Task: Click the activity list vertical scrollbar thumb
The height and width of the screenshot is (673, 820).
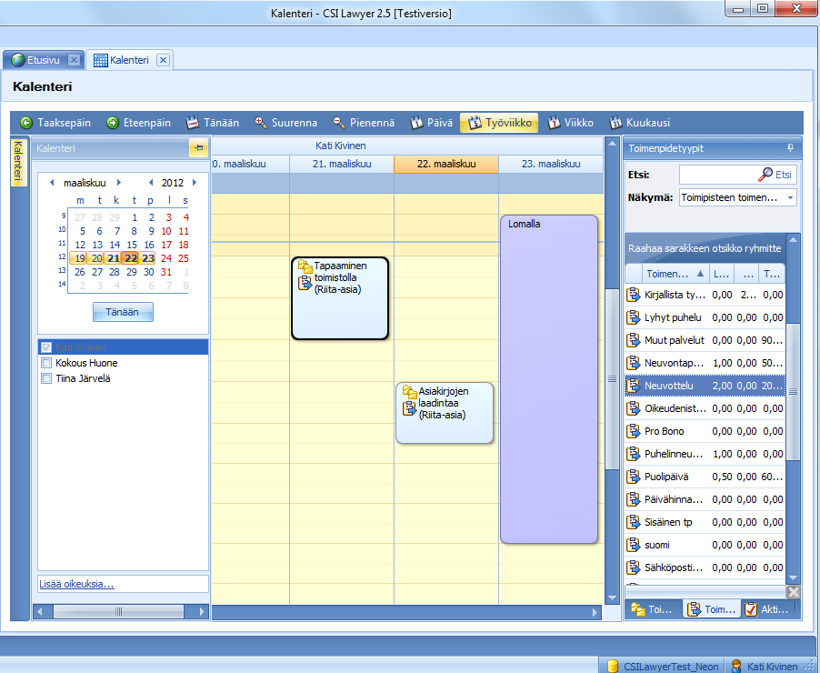Action: tap(794, 392)
